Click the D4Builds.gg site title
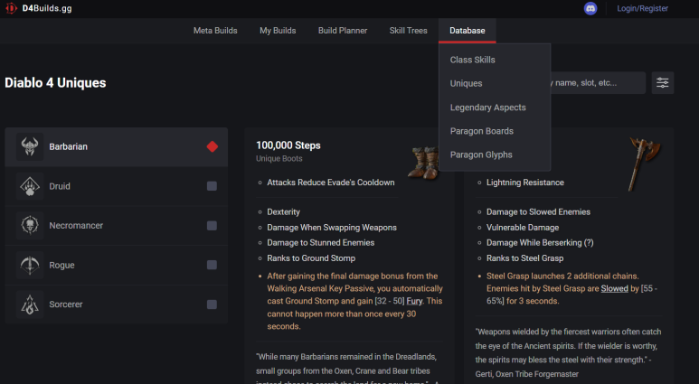 (47, 8)
